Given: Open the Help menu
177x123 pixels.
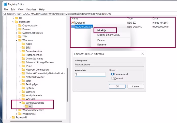Looking at the screenshot, I should tap(42, 9).
